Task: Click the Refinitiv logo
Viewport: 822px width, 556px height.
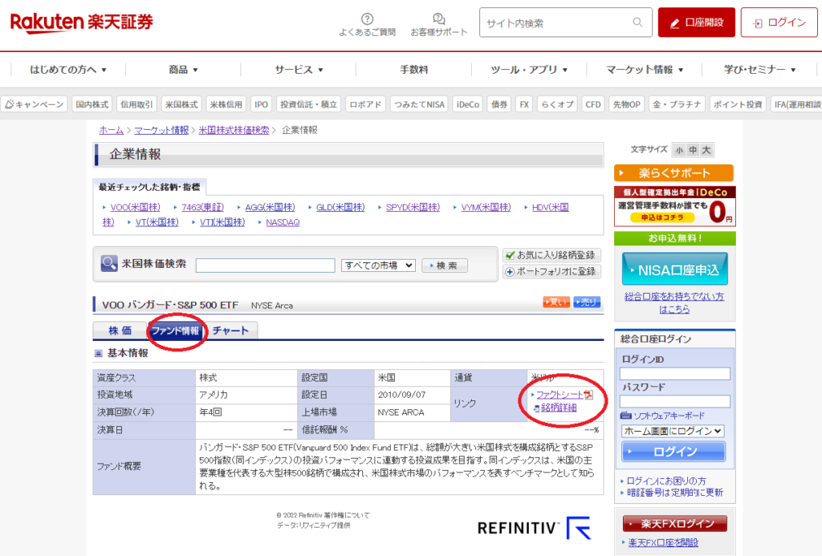Action: pos(534,528)
